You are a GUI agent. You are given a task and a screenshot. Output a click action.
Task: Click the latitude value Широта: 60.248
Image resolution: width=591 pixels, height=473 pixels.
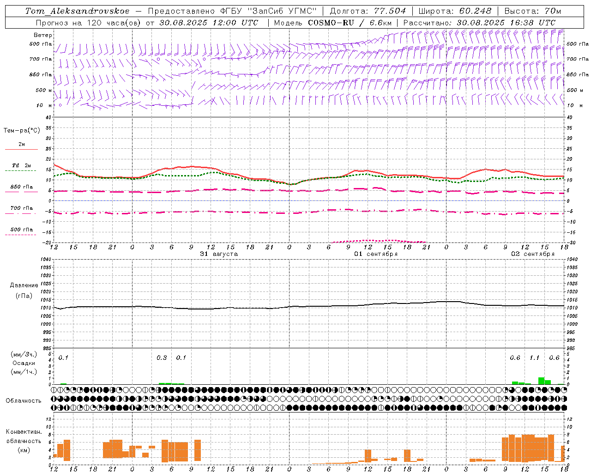(455, 11)
